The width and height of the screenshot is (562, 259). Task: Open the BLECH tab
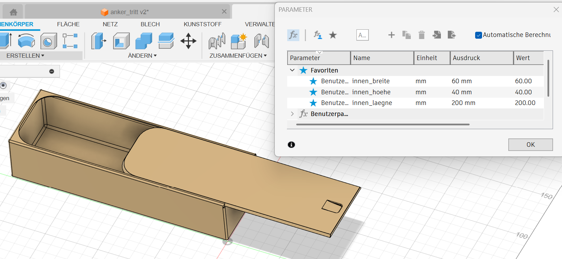point(150,24)
